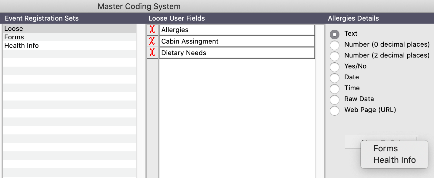This screenshot has width=434, height=178.
Task: Edit the Cabin Assingment field name
Action: pyautogui.click(x=236, y=41)
